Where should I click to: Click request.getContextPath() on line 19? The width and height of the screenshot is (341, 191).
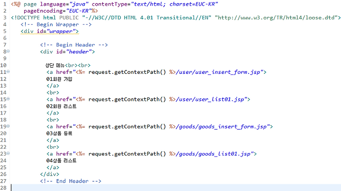click(127, 127)
